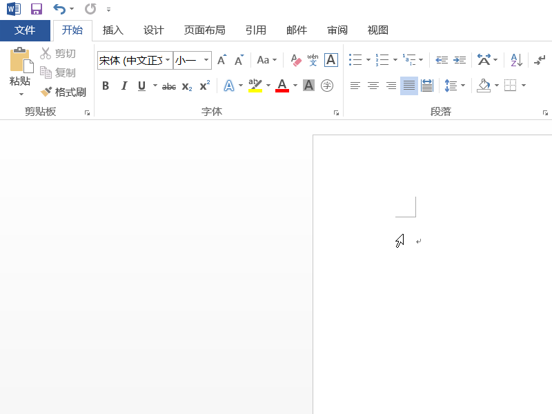Toggle superscript formatting

(204, 86)
